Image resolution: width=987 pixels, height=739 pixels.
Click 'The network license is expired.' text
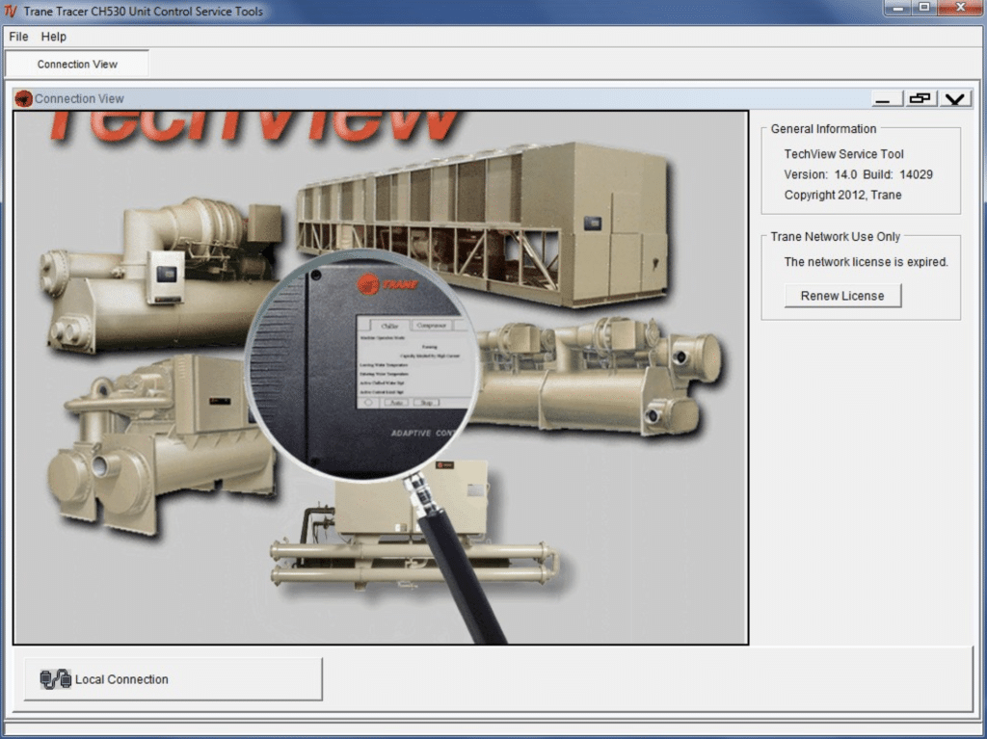(866, 262)
